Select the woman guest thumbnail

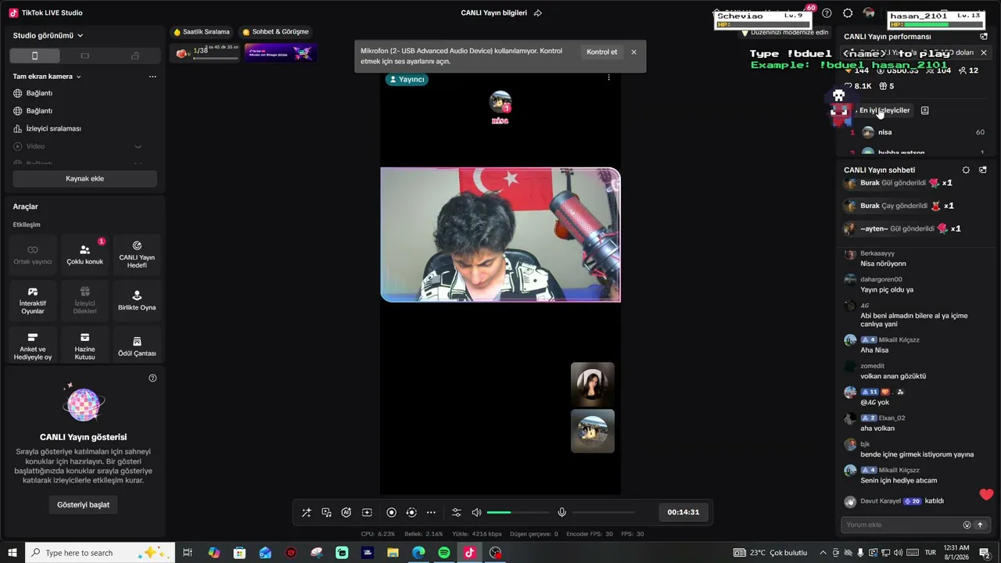coord(593,384)
